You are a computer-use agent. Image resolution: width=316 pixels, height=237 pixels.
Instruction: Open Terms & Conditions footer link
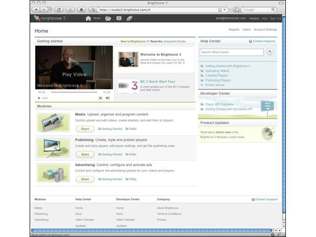tap(169, 214)
